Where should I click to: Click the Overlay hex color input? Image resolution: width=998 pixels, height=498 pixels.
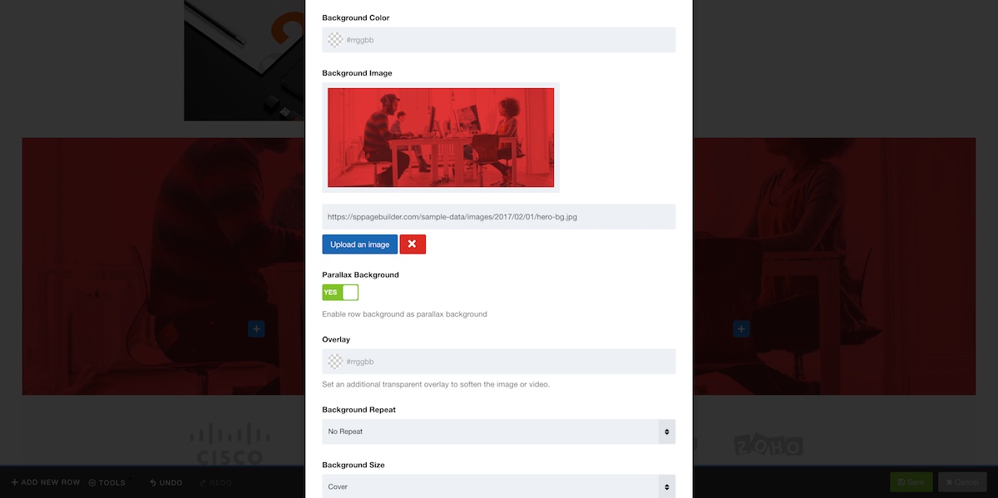pyautogui.click(x=499, y=362)
